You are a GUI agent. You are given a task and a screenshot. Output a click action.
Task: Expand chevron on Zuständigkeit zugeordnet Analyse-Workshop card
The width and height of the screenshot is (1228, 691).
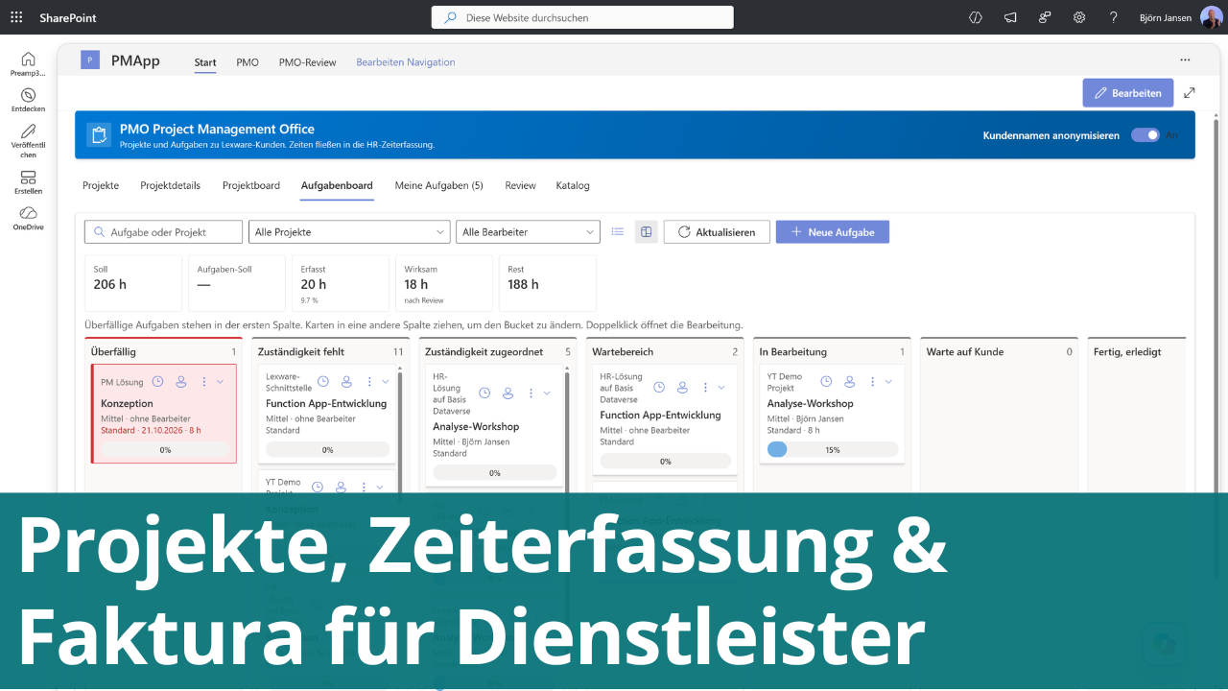point(547,393)
